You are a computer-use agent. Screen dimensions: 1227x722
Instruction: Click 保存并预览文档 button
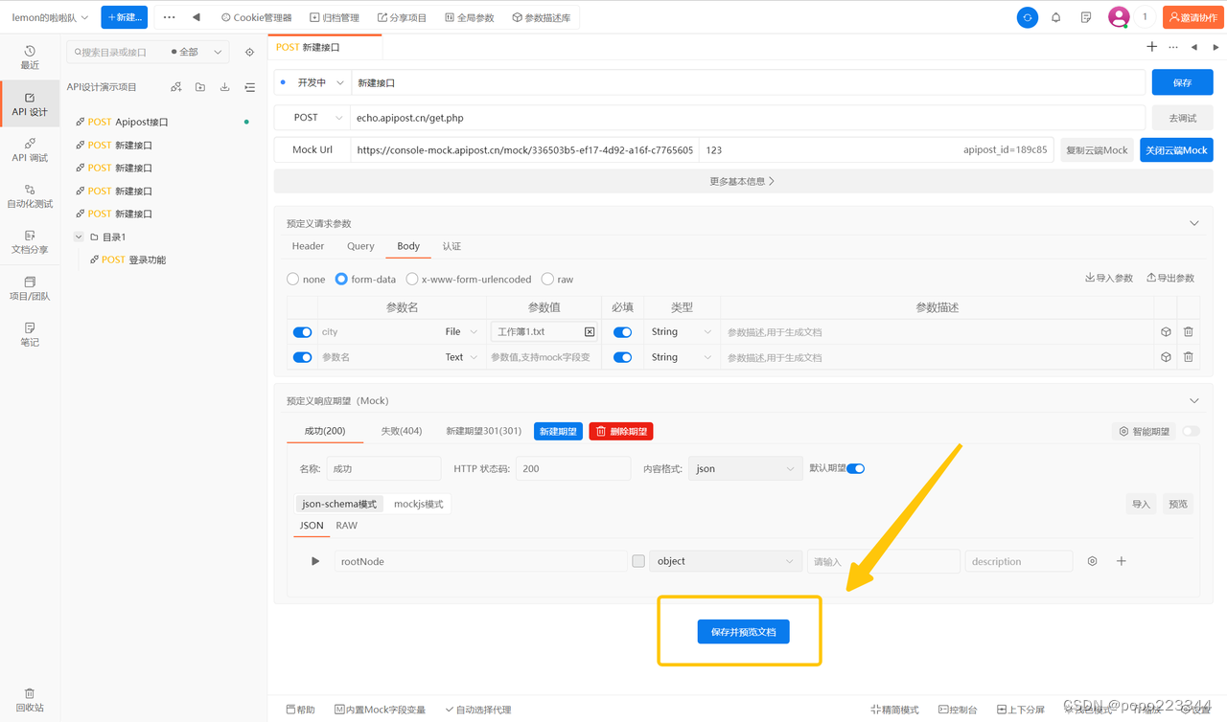pos(744,632)
